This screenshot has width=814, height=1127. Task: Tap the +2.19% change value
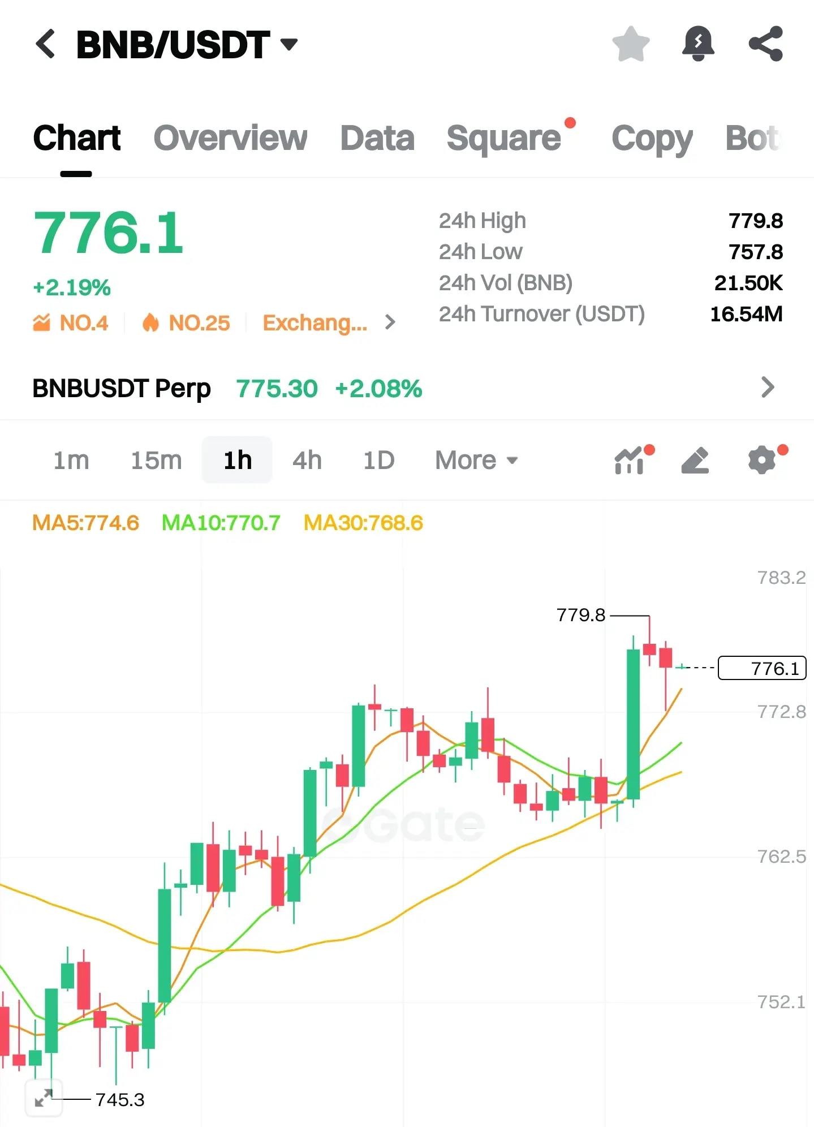[72, 287]
